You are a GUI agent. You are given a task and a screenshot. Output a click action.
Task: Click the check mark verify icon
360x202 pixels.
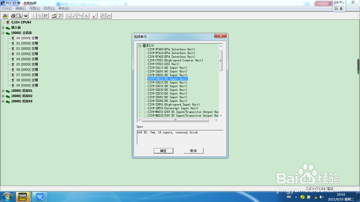click(x=95, y=16)
